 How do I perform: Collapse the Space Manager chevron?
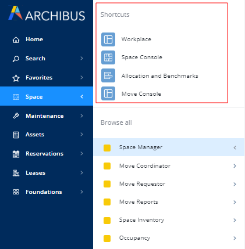coord(235,147)
